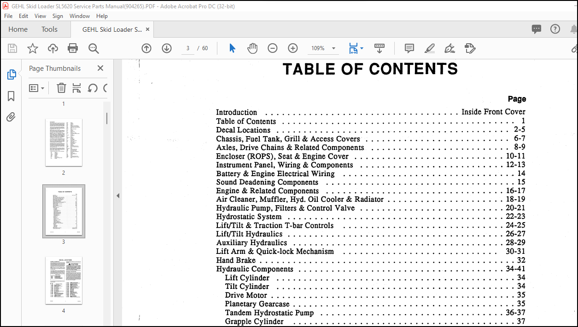
Task: Close the Page Thumbnails panel
Action: [x=100, y=68]
